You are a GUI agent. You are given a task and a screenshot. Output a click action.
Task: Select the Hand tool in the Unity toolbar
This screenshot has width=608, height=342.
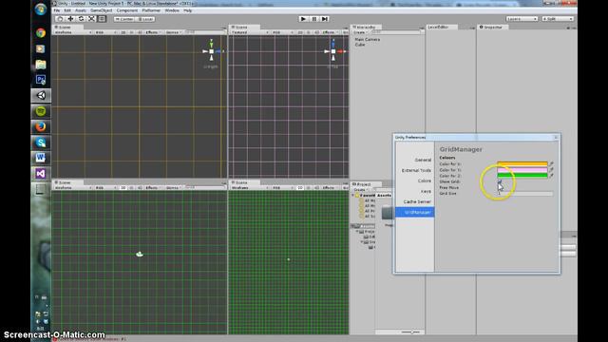tap(60, 19)
